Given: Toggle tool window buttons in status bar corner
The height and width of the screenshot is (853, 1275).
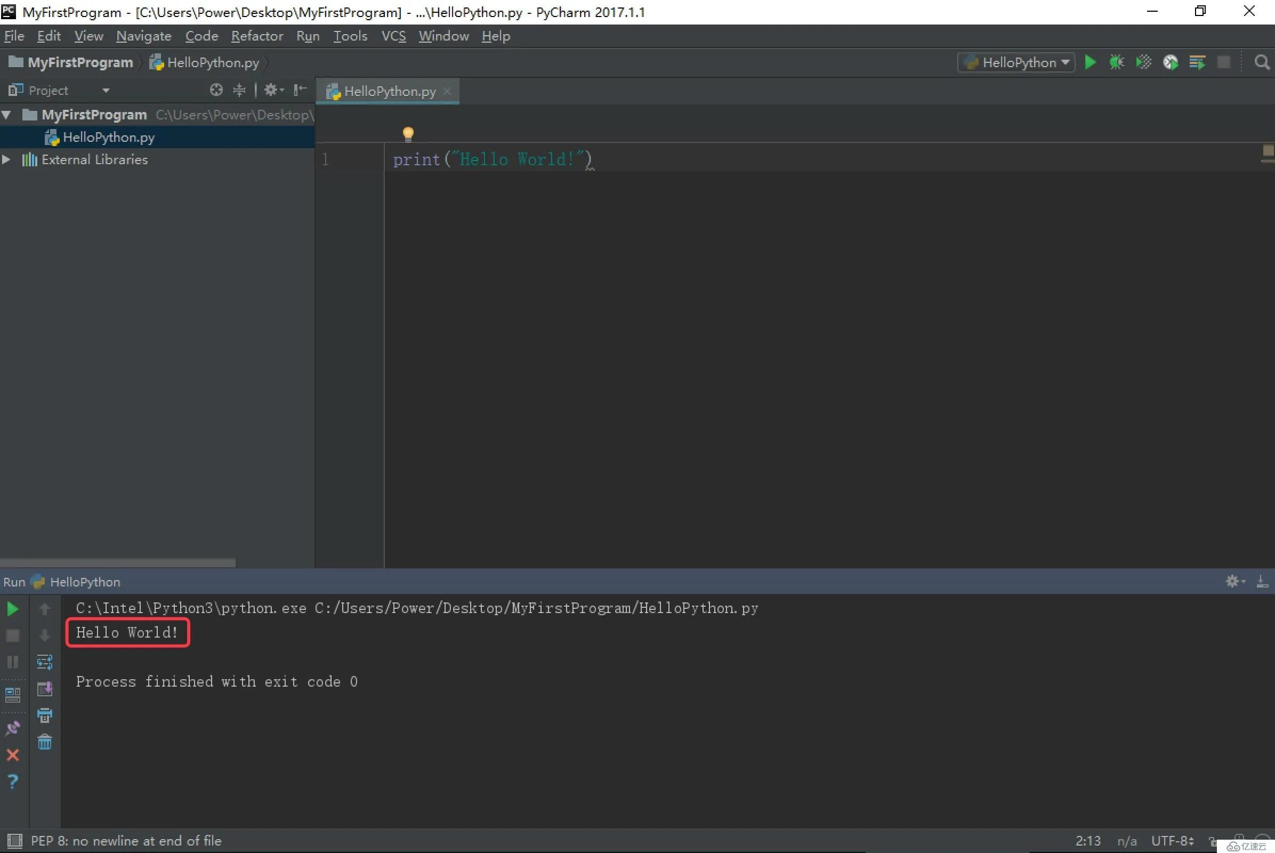Looking at the screenshot, I should (x=15, y=841).
